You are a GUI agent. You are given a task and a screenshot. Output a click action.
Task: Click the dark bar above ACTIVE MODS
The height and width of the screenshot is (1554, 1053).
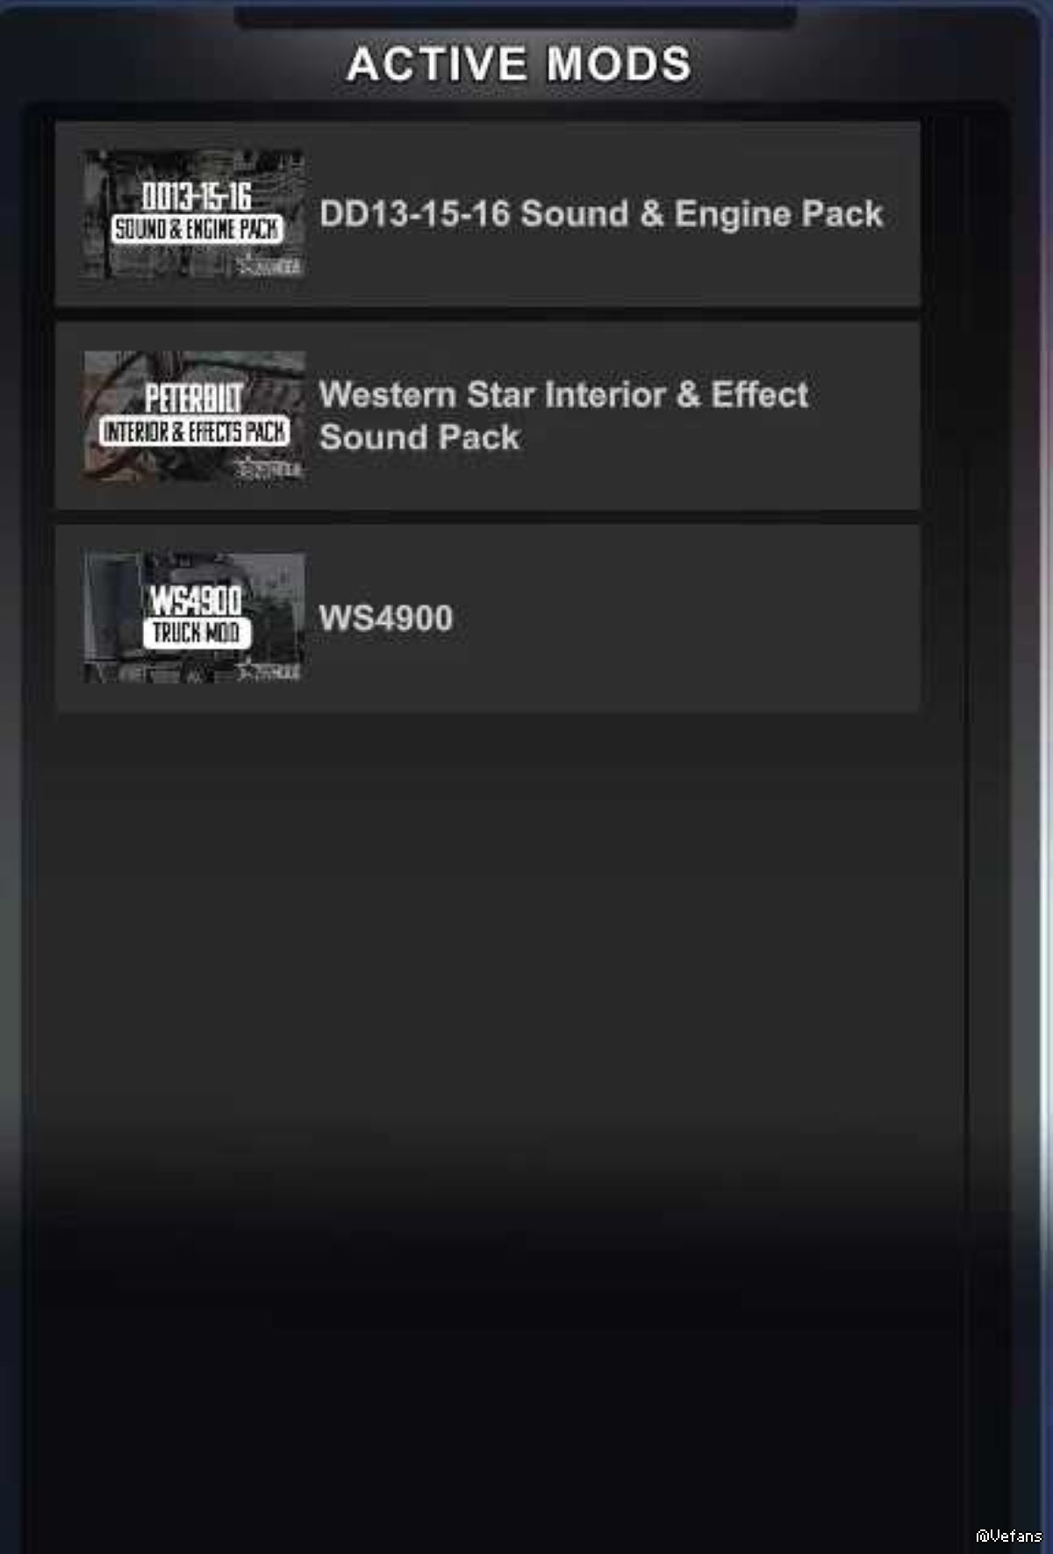(518, 16)
